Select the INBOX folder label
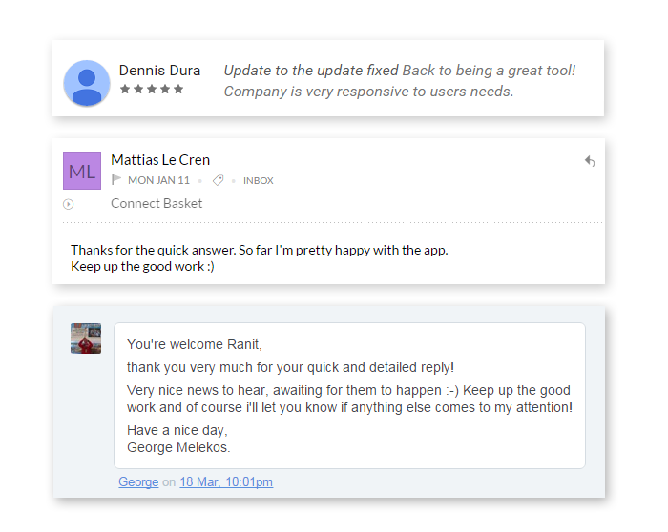Image resolution: width=668 pixels, height=532 pixels. point(259,181)
